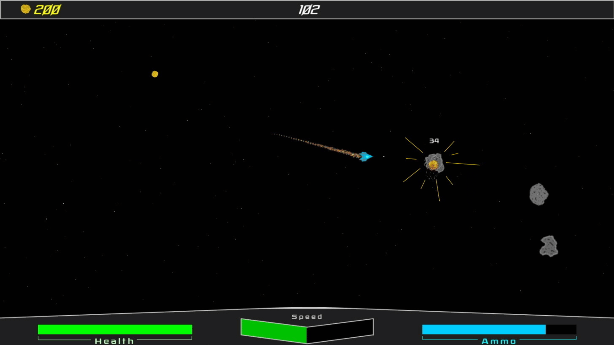Click the white 102 score at top center
The height and width of the screenshot is (345, 614).
[309, 10]
